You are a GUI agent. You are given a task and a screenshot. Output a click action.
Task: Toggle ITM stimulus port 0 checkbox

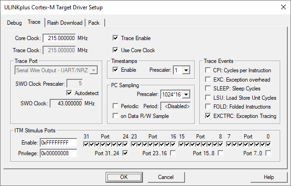click(x=269, y=144)
